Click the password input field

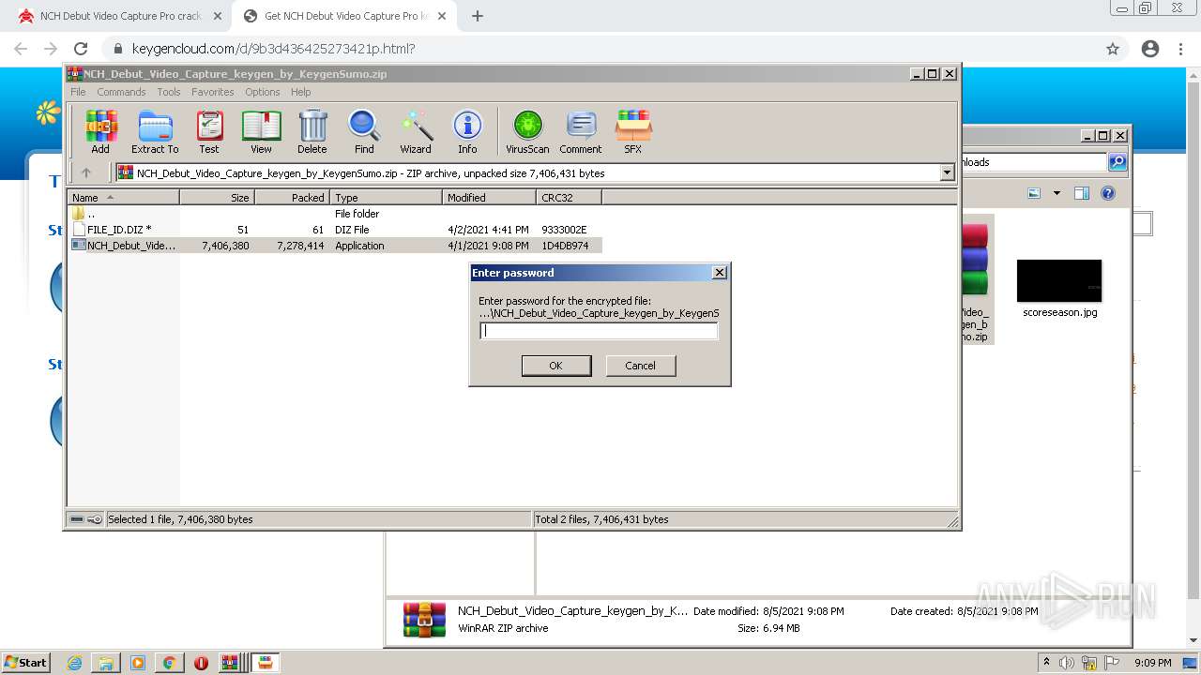coord(599,331)
